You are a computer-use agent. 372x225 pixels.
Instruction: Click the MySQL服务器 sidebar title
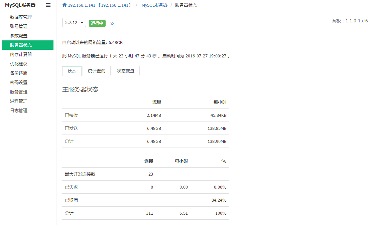click(20, 5)
